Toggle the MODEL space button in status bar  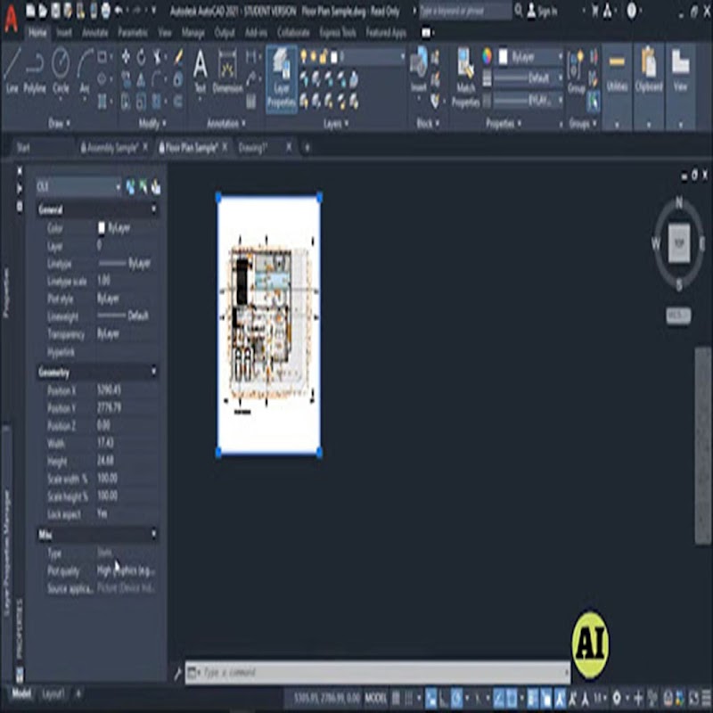(375, 696)
